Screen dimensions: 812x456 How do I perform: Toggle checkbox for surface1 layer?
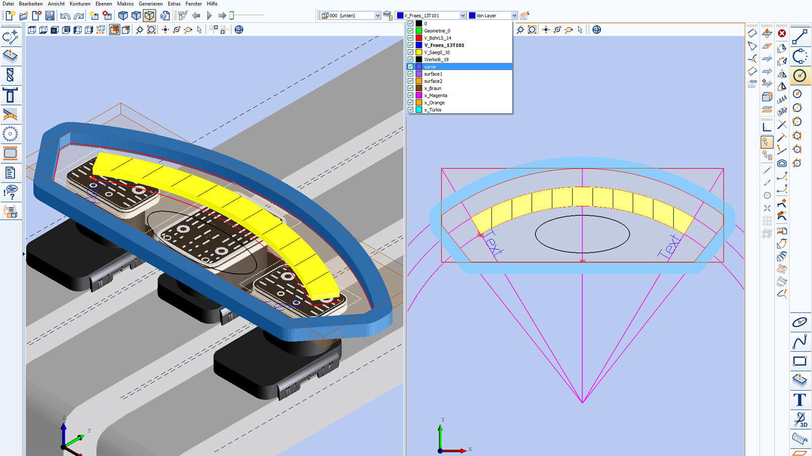[x=411, y=74]
